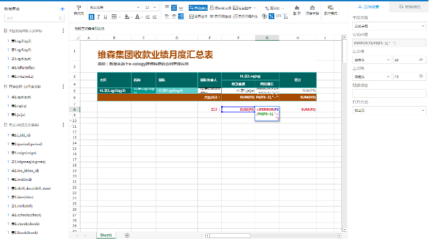Toggle italic text formatting
Screen dimensions: 429x239
pos(100,16)
